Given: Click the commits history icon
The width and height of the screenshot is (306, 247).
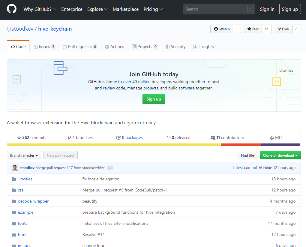Looking at the screenshot, I should pos(19,138).
